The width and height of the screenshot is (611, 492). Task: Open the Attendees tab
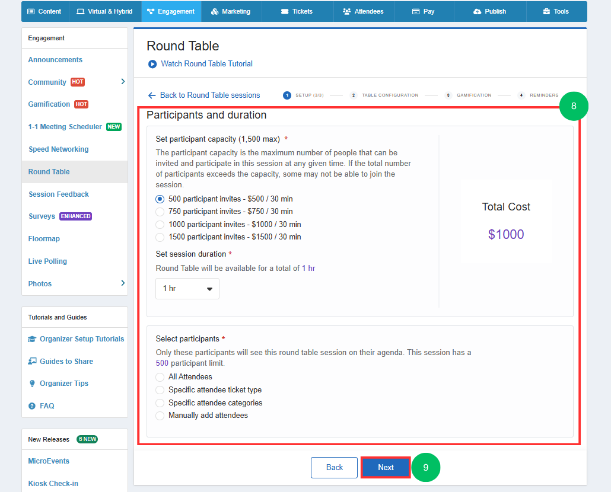coord(364,12)
